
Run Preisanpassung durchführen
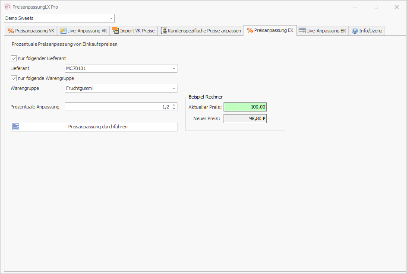[98, 127]
